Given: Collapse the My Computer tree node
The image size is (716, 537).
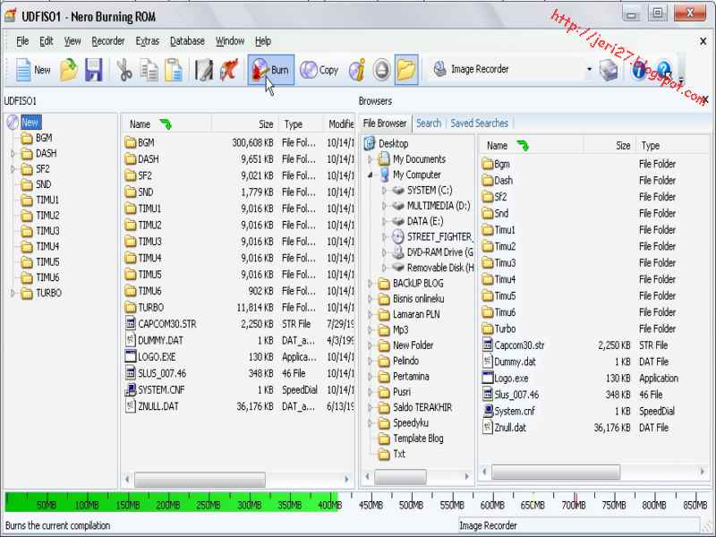Looking at the screenshot, I should [369, 173].
